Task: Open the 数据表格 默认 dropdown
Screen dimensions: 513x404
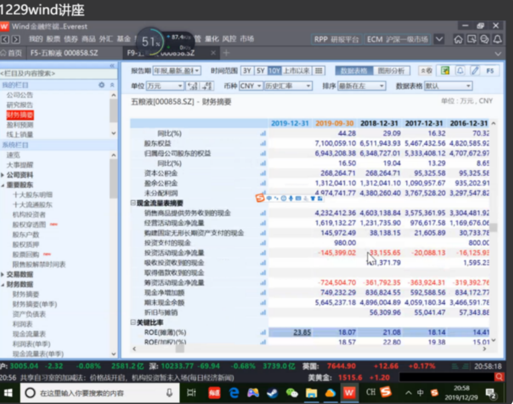Action: [448, 86]
